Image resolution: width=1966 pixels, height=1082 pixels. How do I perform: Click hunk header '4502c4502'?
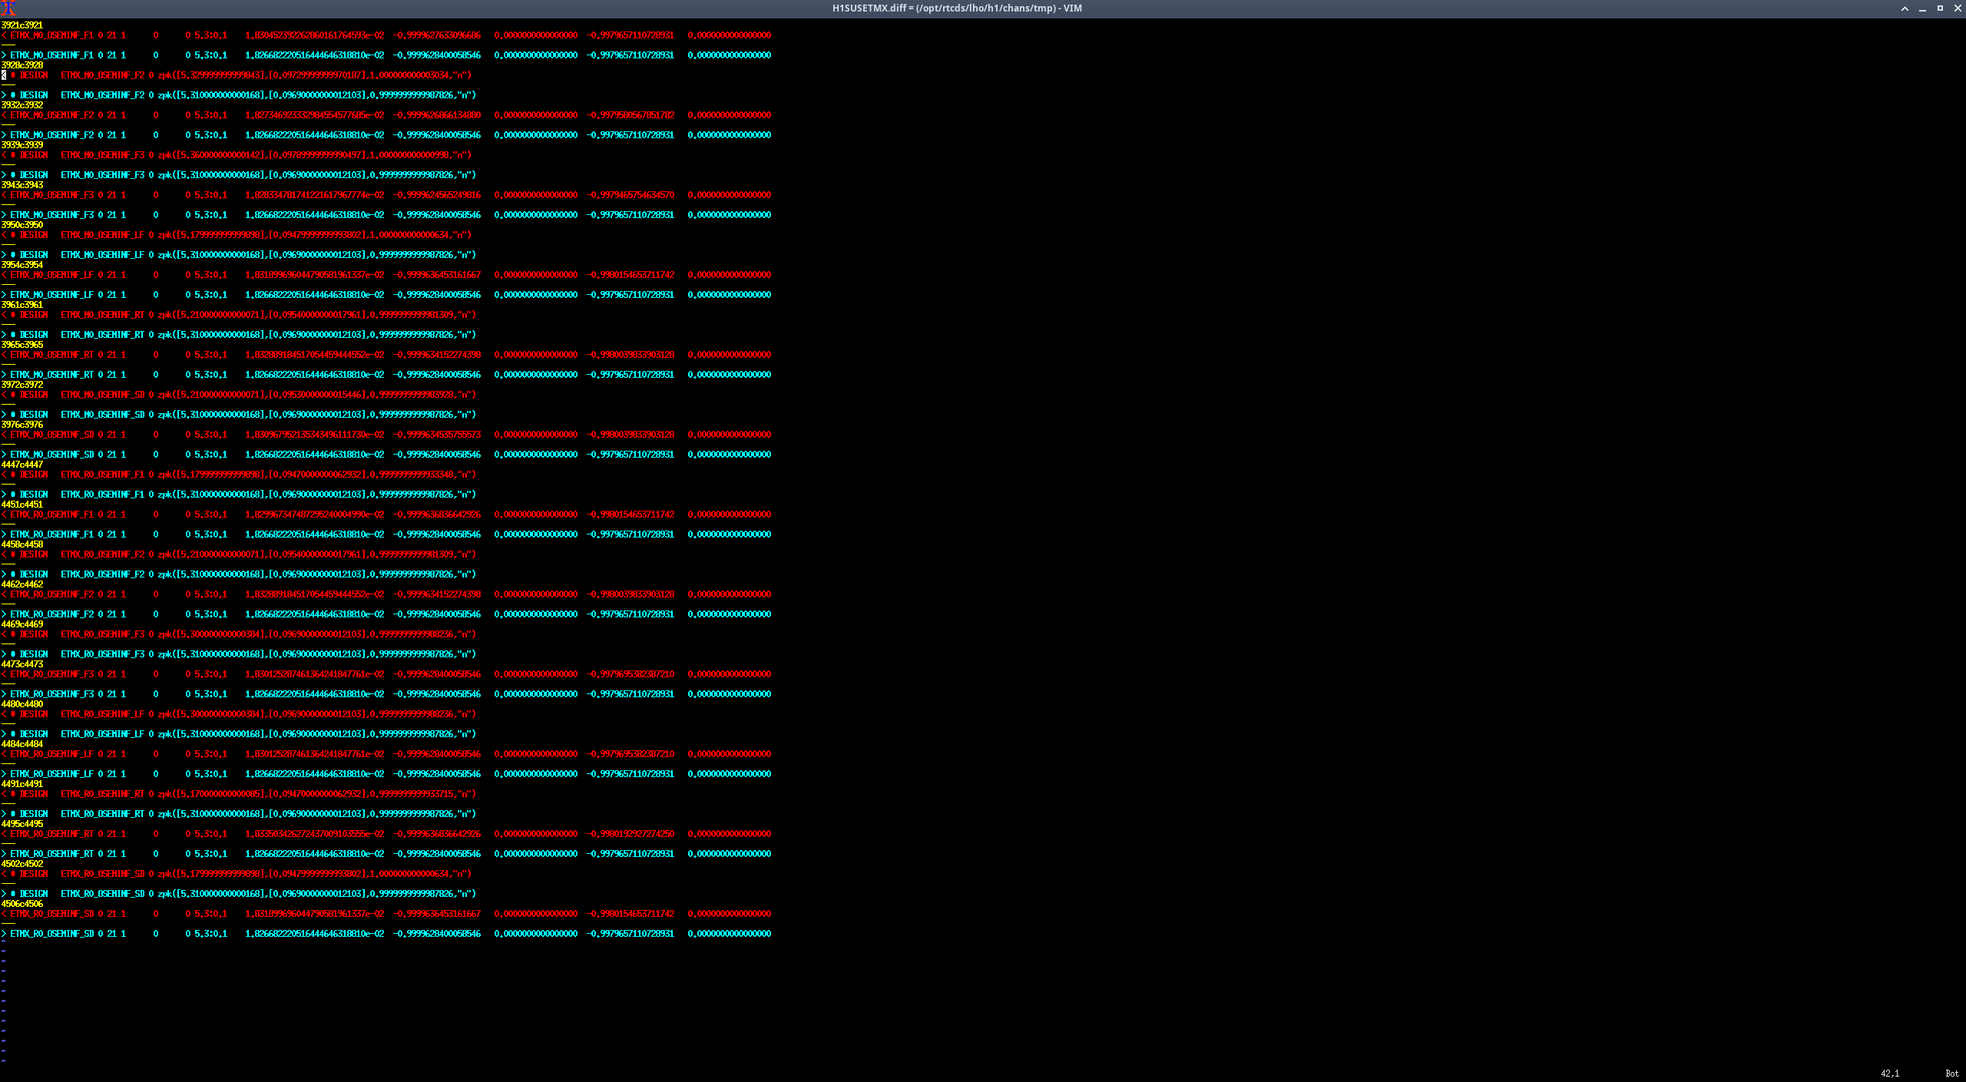pyautogui.click(x=22, y=864)
